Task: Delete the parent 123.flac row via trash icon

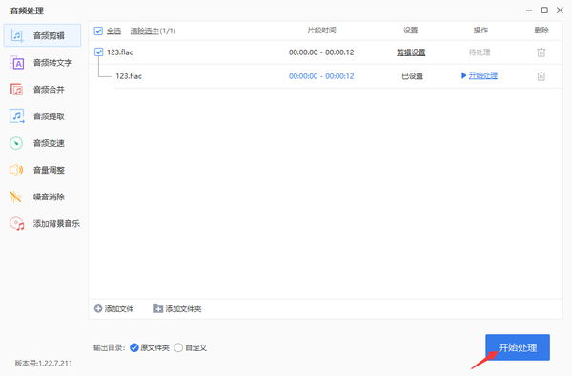Action: [x=541, y=52]
